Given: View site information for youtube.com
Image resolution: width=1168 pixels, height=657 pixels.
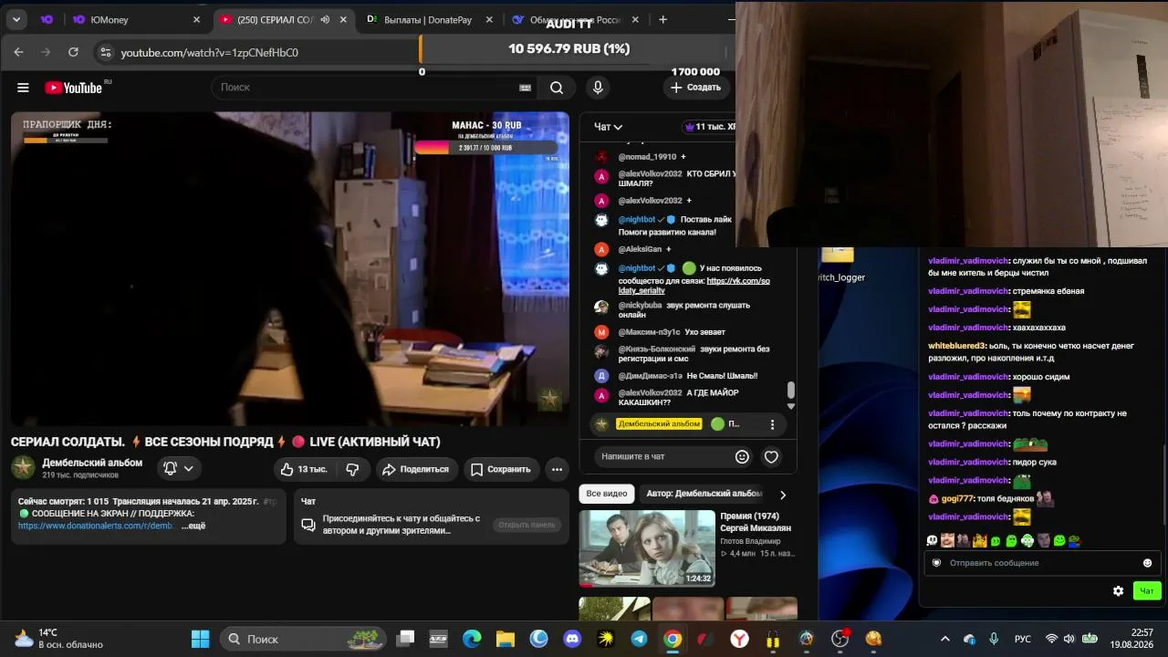Looking at the screenshot, I should (x=106, y=52).
